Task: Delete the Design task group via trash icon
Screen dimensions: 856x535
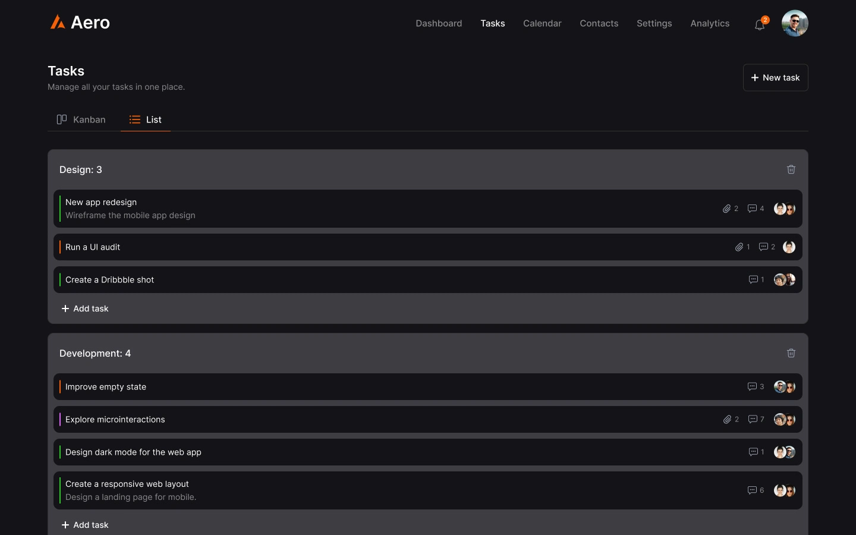Action: [791, 169]
